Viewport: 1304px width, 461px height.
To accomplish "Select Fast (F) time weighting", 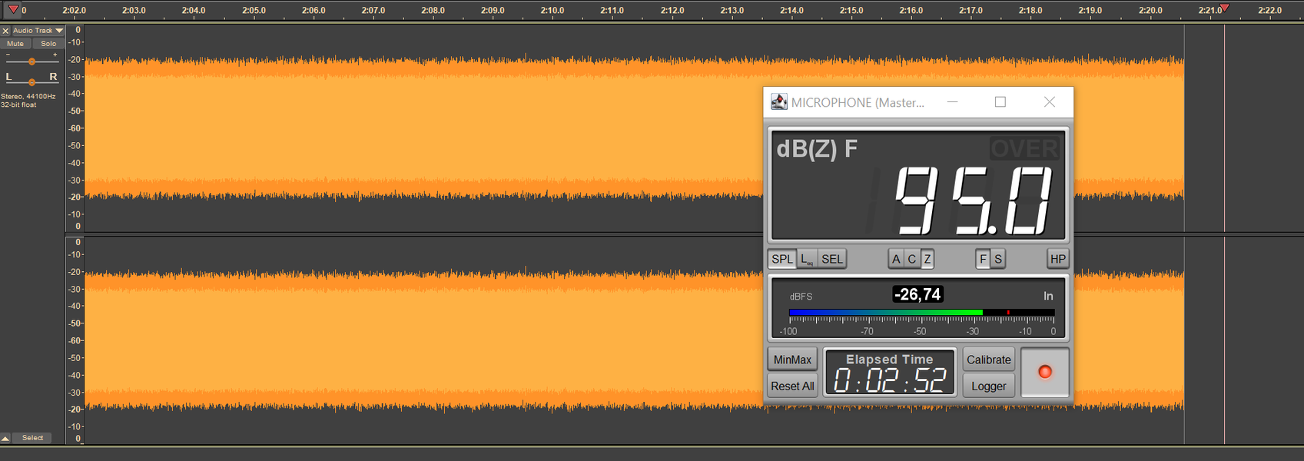I will coord(983,259).
